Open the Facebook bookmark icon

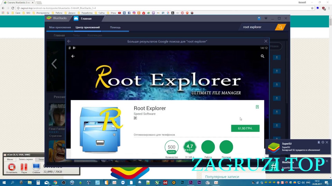129,13
